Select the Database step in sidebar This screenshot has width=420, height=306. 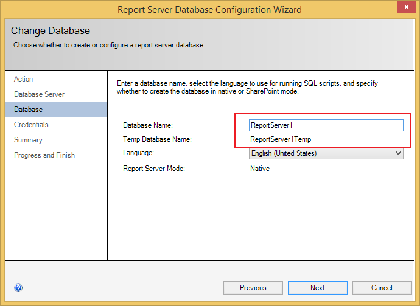point(56,110)
